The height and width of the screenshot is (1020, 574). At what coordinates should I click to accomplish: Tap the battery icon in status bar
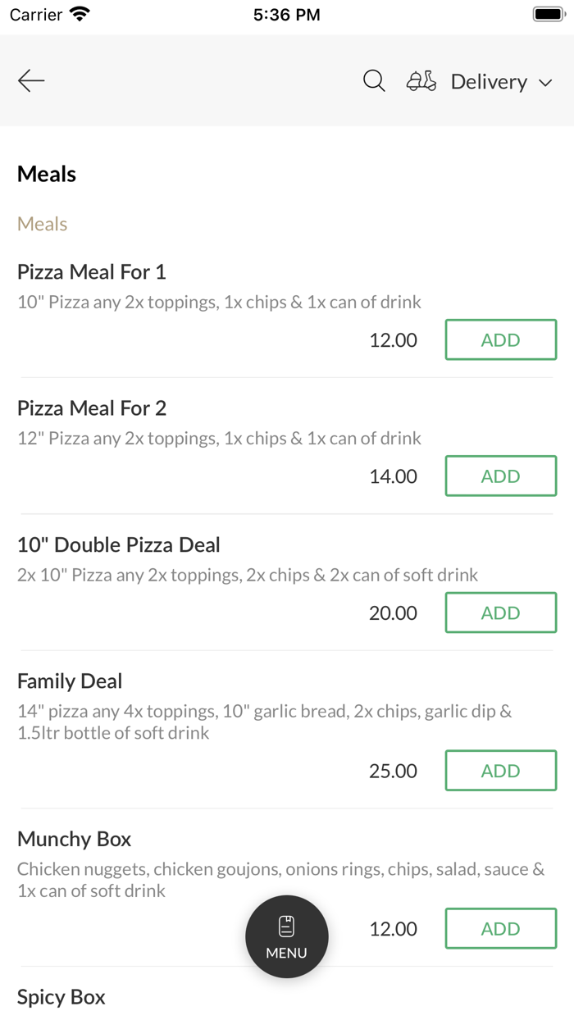(546, 13)
